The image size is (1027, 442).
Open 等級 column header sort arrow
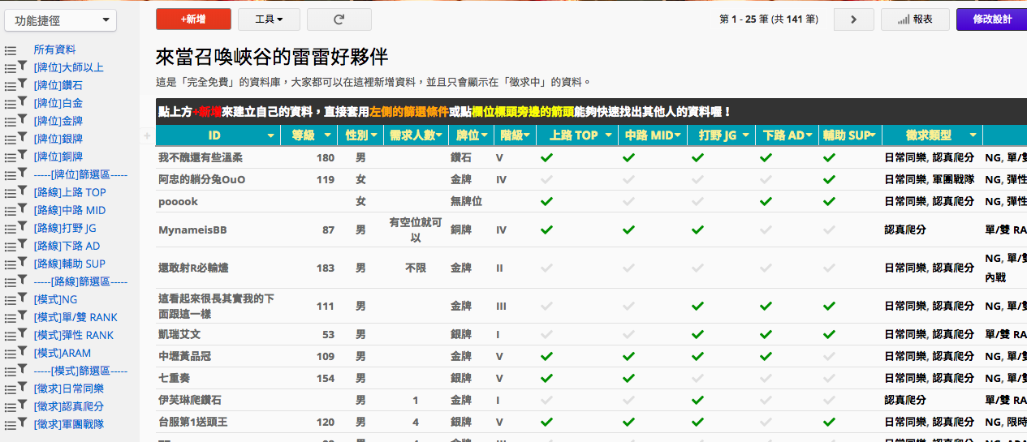point(328,135)
